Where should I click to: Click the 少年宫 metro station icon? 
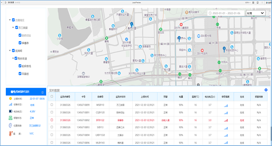point(217,24)
